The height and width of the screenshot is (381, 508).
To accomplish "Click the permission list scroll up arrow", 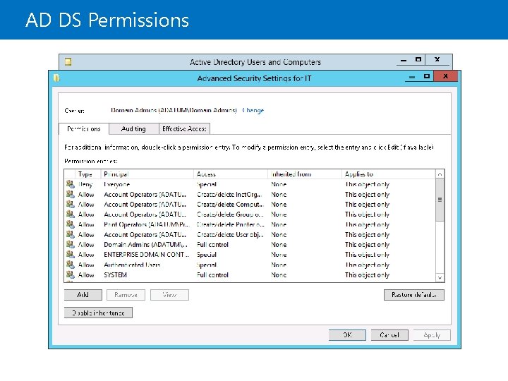I will coord(440,174).
